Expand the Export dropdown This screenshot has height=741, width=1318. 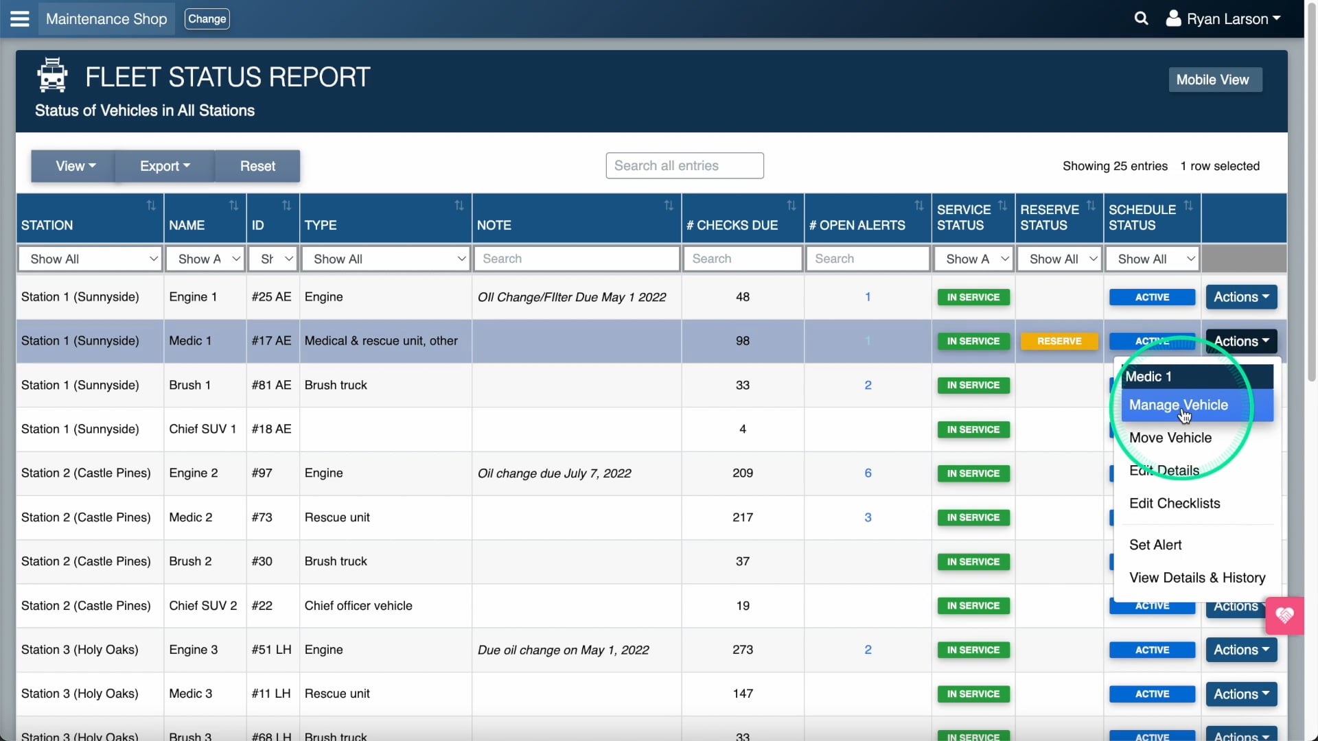tap(163, 165)
